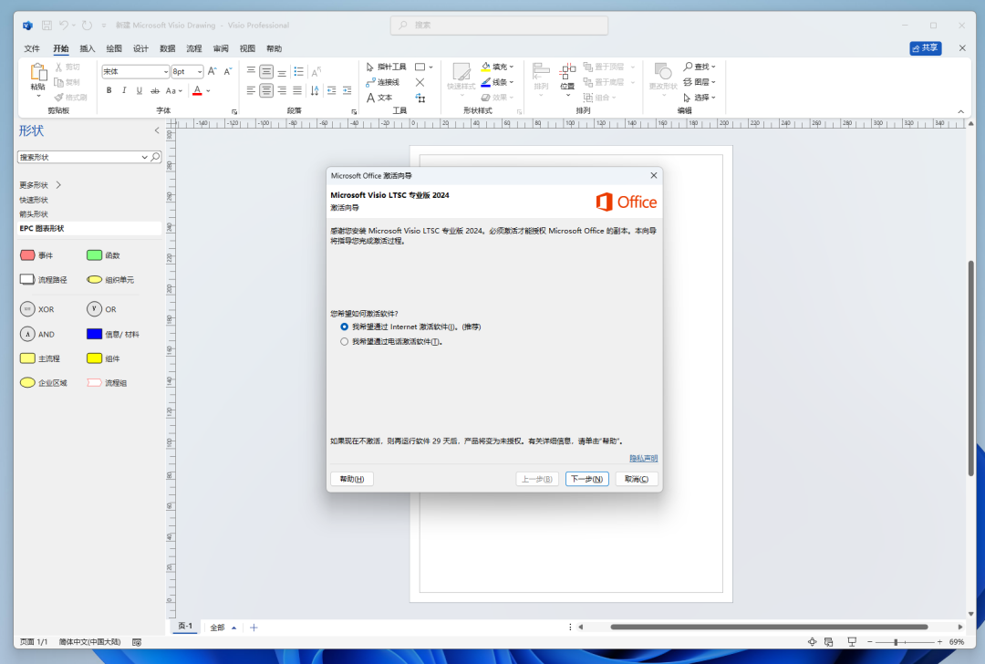Expand 更多形状 (More Shapes) flyout
The image size is (985, 664).
40,184
